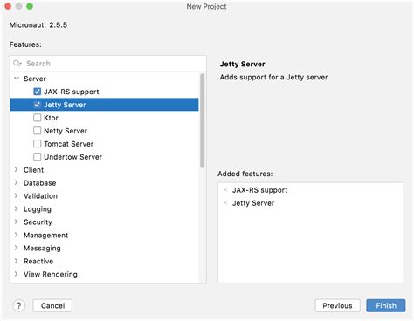Select the Messaging tree label
The width and height of the screenshot is (414, 321).
pyautogui.click(x=42, y=249)
